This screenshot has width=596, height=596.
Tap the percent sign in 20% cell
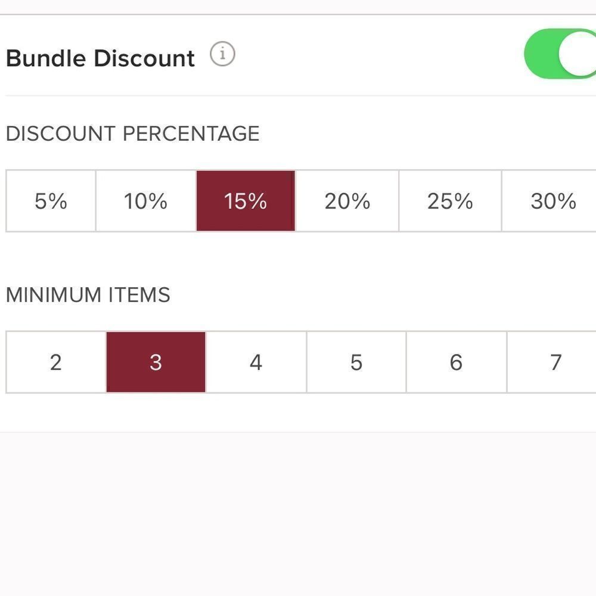[361, 201]
